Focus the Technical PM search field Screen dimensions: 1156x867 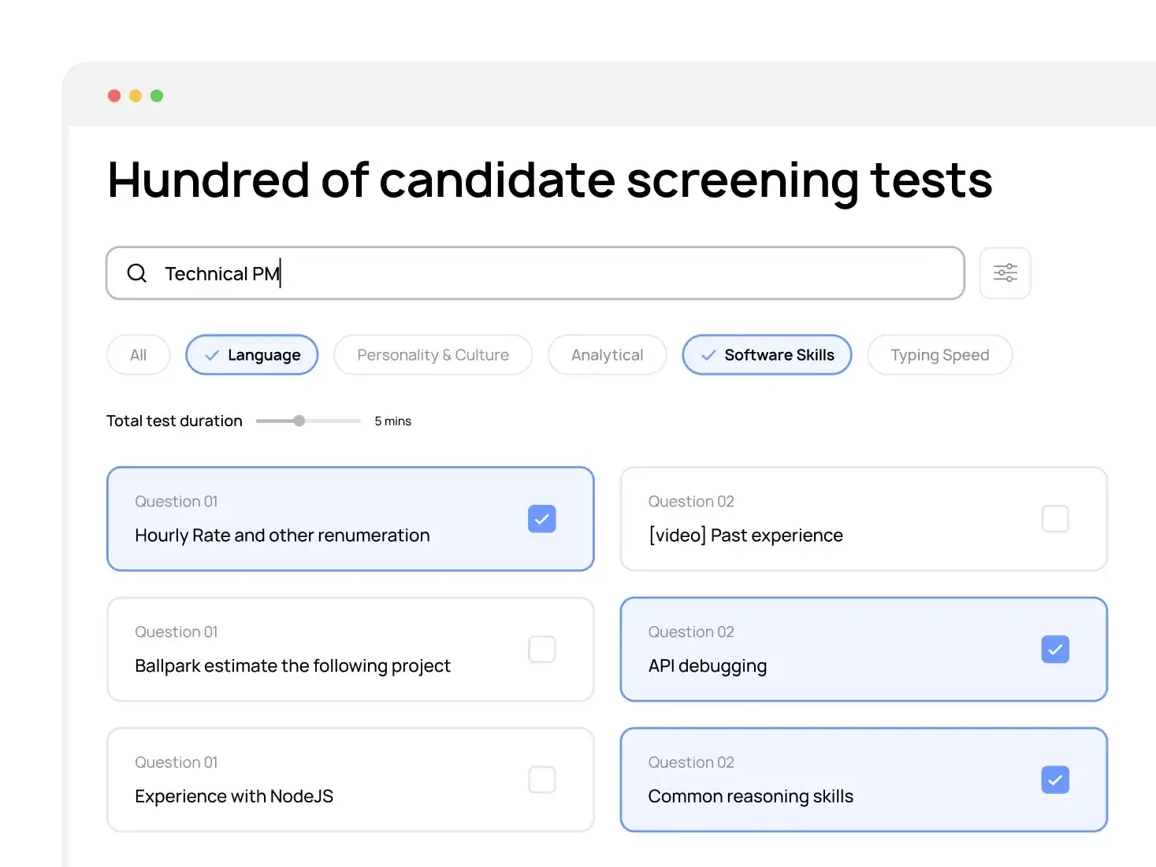point(552,273)
